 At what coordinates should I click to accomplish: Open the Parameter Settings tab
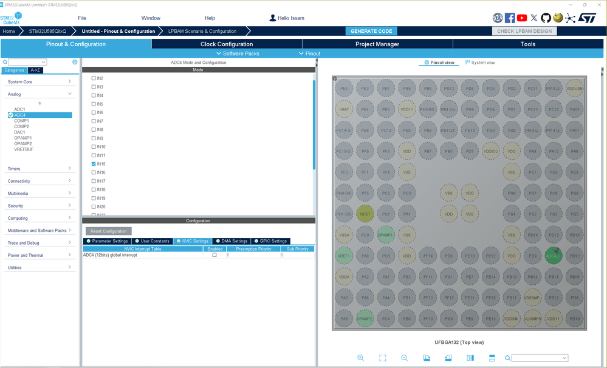coord(107,241)
